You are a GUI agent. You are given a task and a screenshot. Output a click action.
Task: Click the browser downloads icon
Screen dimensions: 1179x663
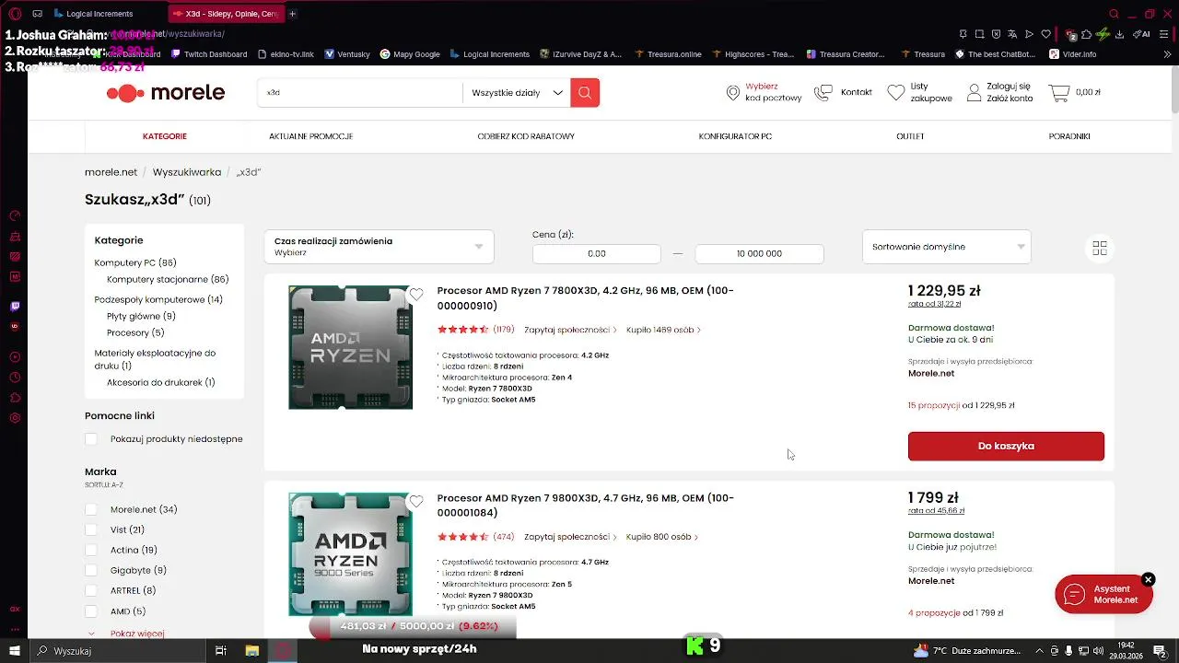tap(1119, 34)
